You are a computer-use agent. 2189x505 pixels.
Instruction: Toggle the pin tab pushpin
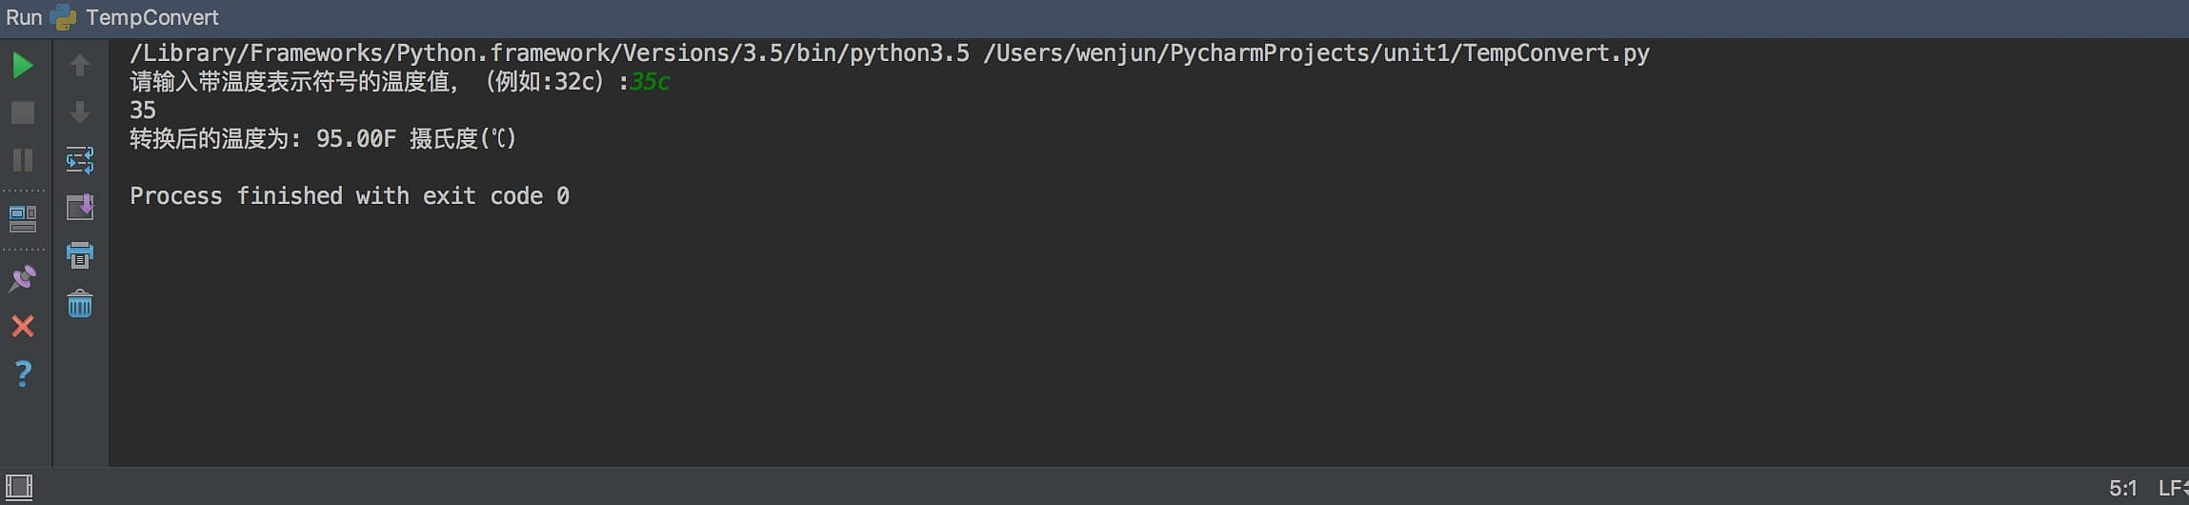23,278
